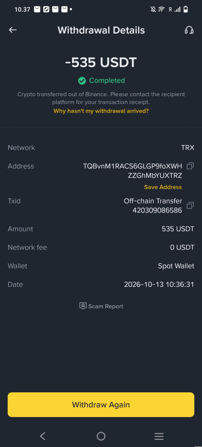Image resolution: width=202 pixels, height=447 pixels.
Task: Click Withdraw Again button
Action: point(101,405)
